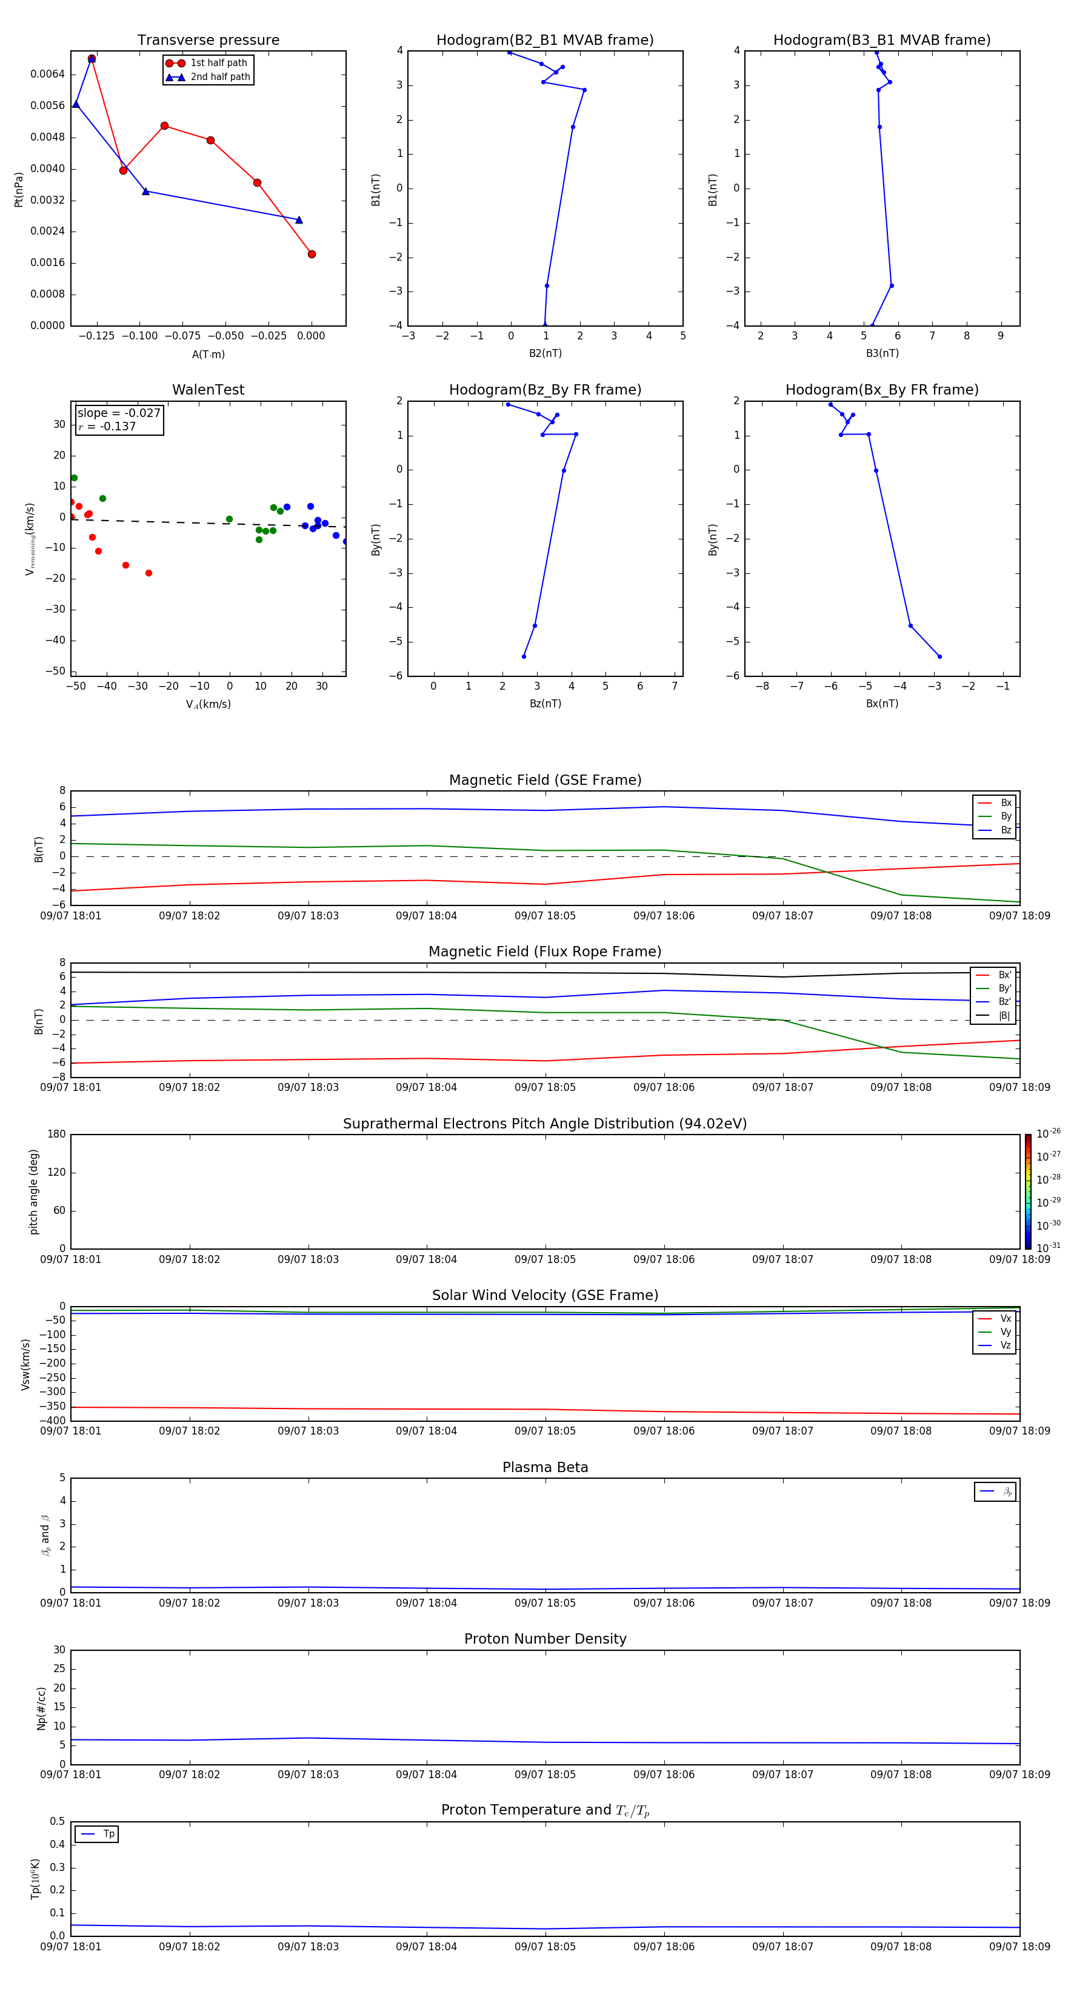Screen dimensions: 1091x2000
Task: Click the 'A(T·m)' x-axis label
Action: coord(208,354)
